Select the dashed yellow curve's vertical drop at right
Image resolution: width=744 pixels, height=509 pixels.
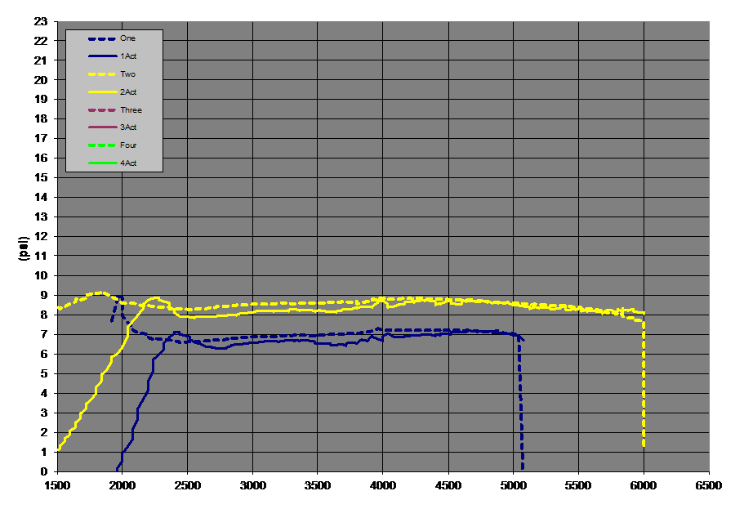(x=644, y=384)
